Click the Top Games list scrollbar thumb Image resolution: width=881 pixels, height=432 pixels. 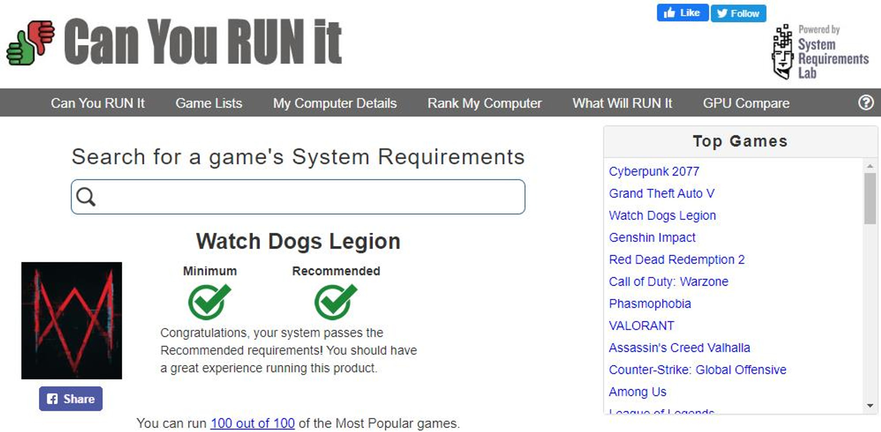[870, 198]
